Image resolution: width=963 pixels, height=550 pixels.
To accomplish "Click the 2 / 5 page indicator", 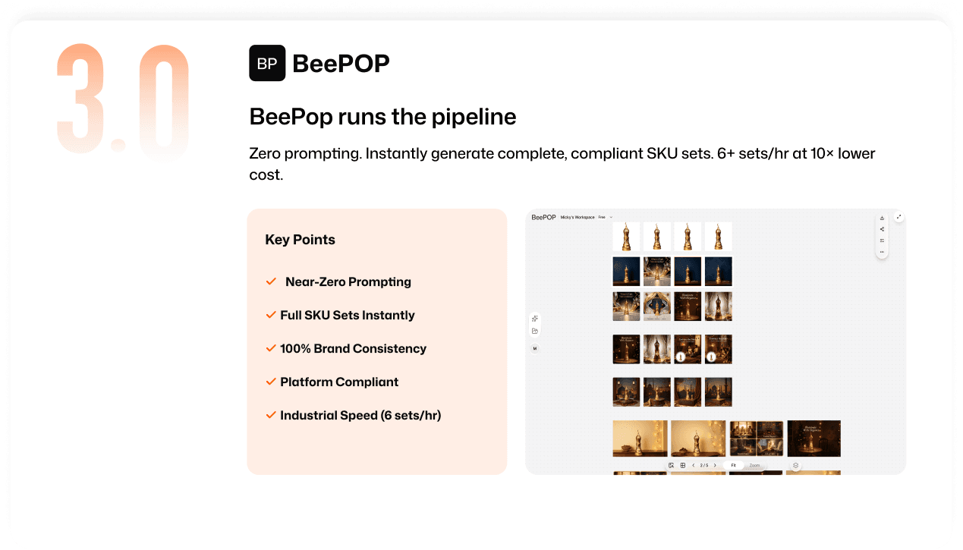I will pyautogui.click(x=704, y=465).
